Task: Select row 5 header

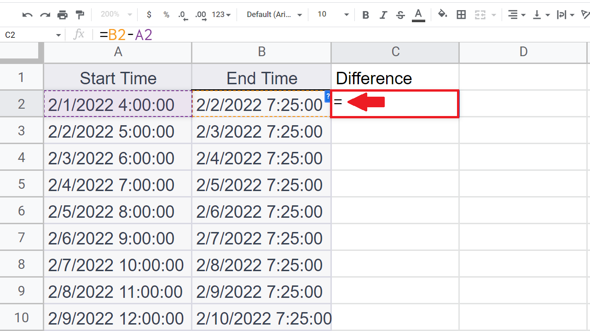Action: click(22, 184)
